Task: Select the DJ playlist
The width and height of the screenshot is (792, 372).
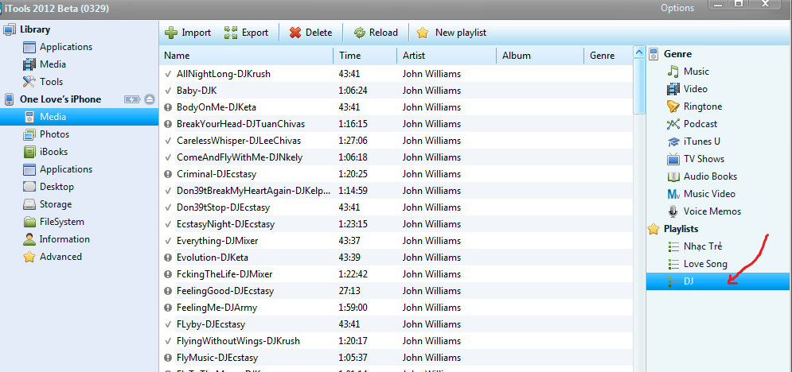Action: (719, 281)
